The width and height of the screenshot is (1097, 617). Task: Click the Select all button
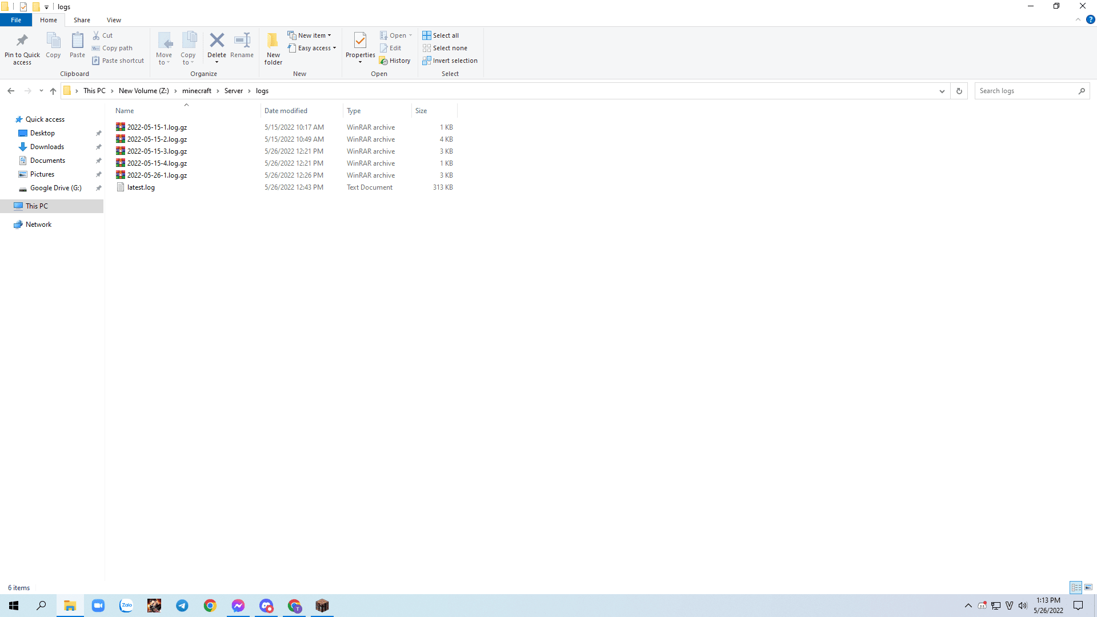coord(441,35)
